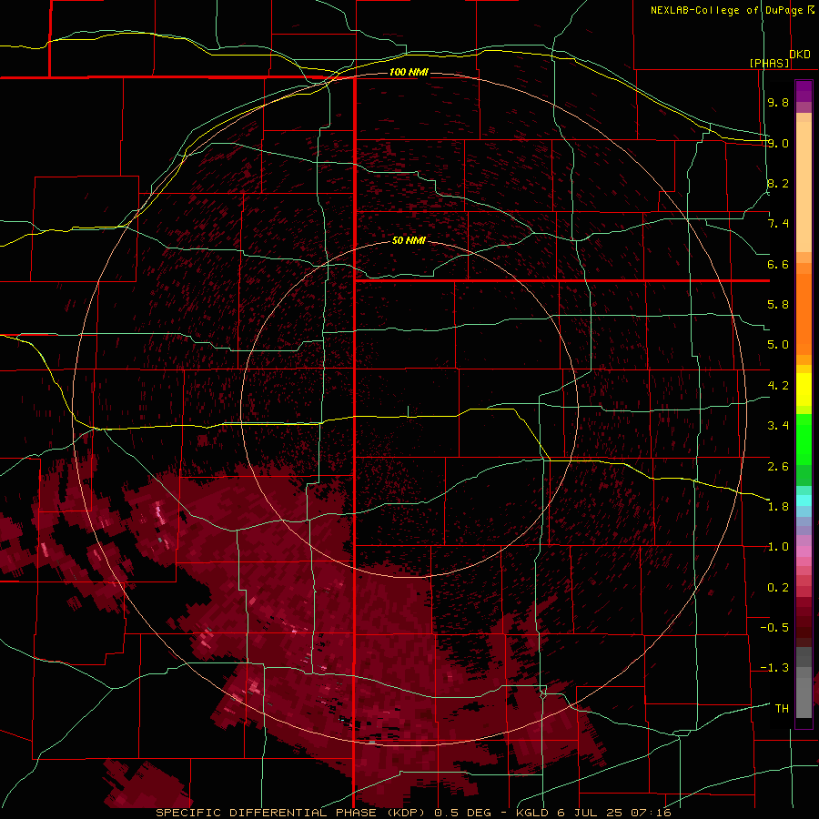Click the 5.0 legend value

(778, 345)
